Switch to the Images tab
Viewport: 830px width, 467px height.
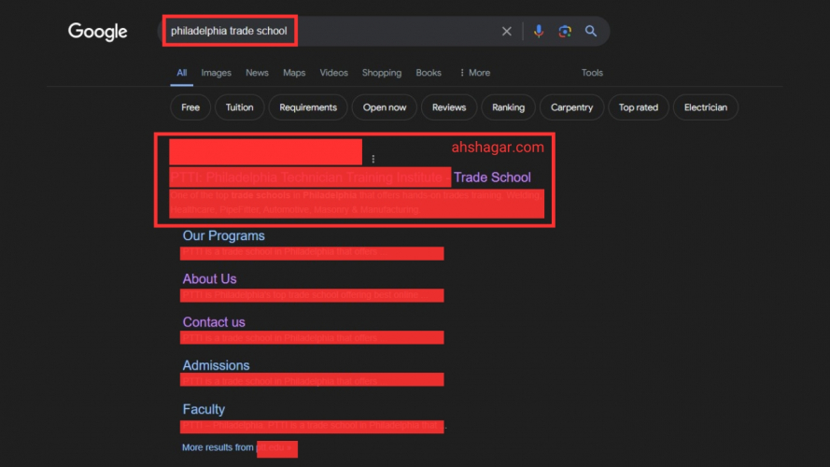coord(216,73)
